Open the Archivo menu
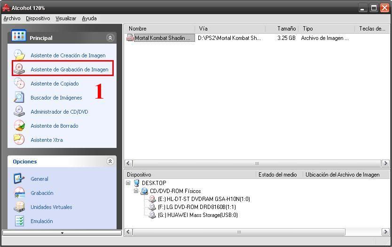The height and width of the screenshot is (247, 392). point(12,18)
